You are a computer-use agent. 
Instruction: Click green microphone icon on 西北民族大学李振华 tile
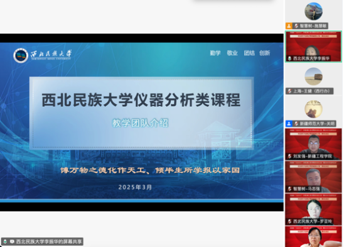click(289, 58)
